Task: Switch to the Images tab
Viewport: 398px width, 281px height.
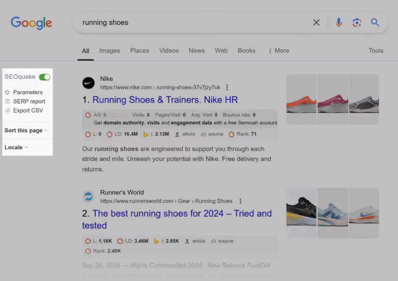Action: point(110,51)
